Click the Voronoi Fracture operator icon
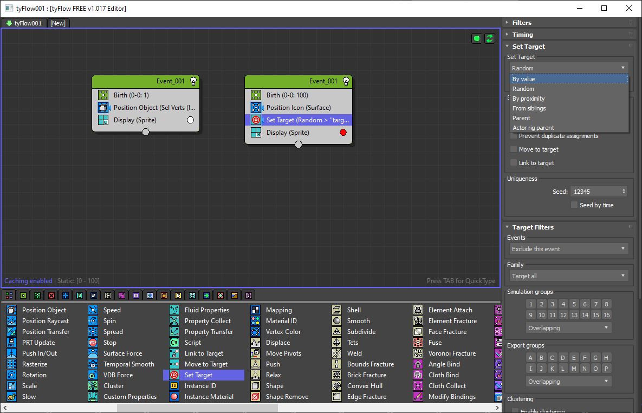The image size is (642, 413). 418,353
